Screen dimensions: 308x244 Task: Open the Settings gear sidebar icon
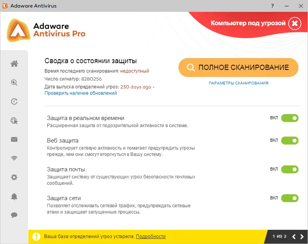click(14, 177)
